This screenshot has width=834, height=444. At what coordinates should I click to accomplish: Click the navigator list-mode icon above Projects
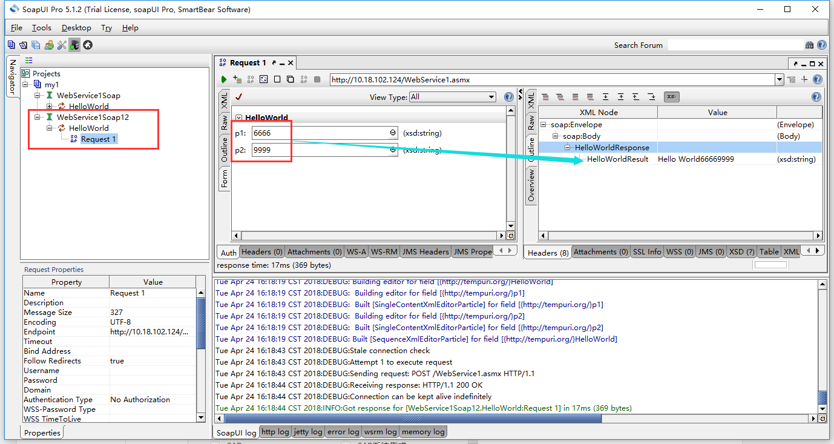28,61
